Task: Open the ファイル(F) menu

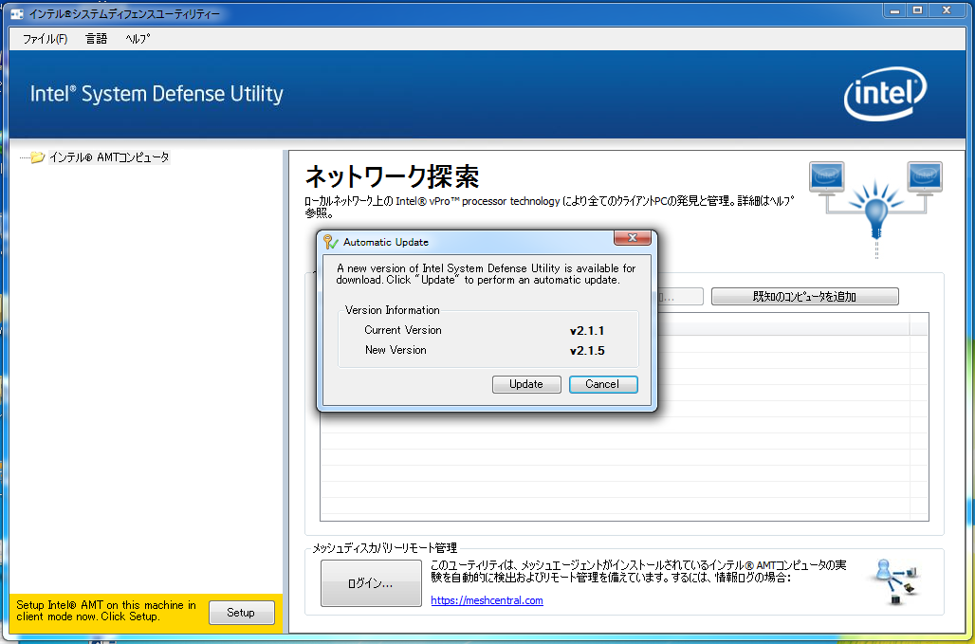Action: click(x=45, y=39)
